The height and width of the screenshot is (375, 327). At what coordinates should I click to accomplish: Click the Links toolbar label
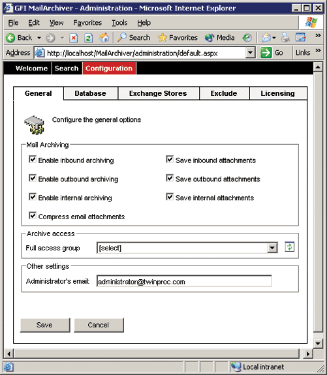click(303, 53)
